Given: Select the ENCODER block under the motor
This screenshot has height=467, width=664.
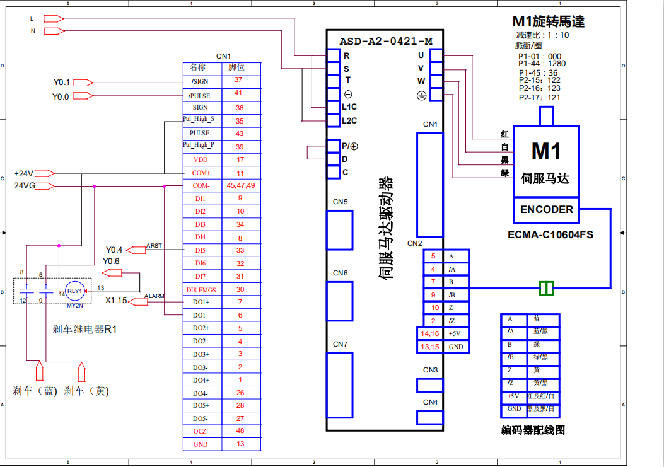Looking at the screenshot, I should click(546, 210).
